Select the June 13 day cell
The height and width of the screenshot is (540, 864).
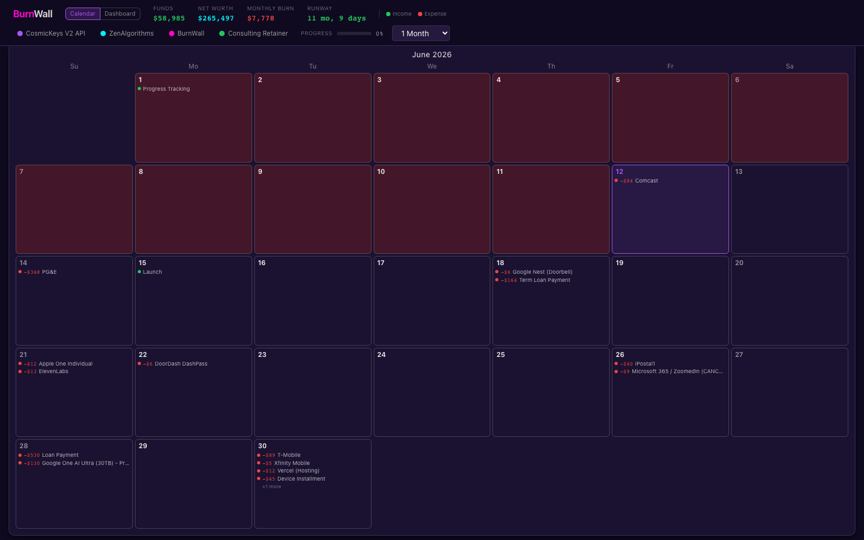click(x=789, y=209)
